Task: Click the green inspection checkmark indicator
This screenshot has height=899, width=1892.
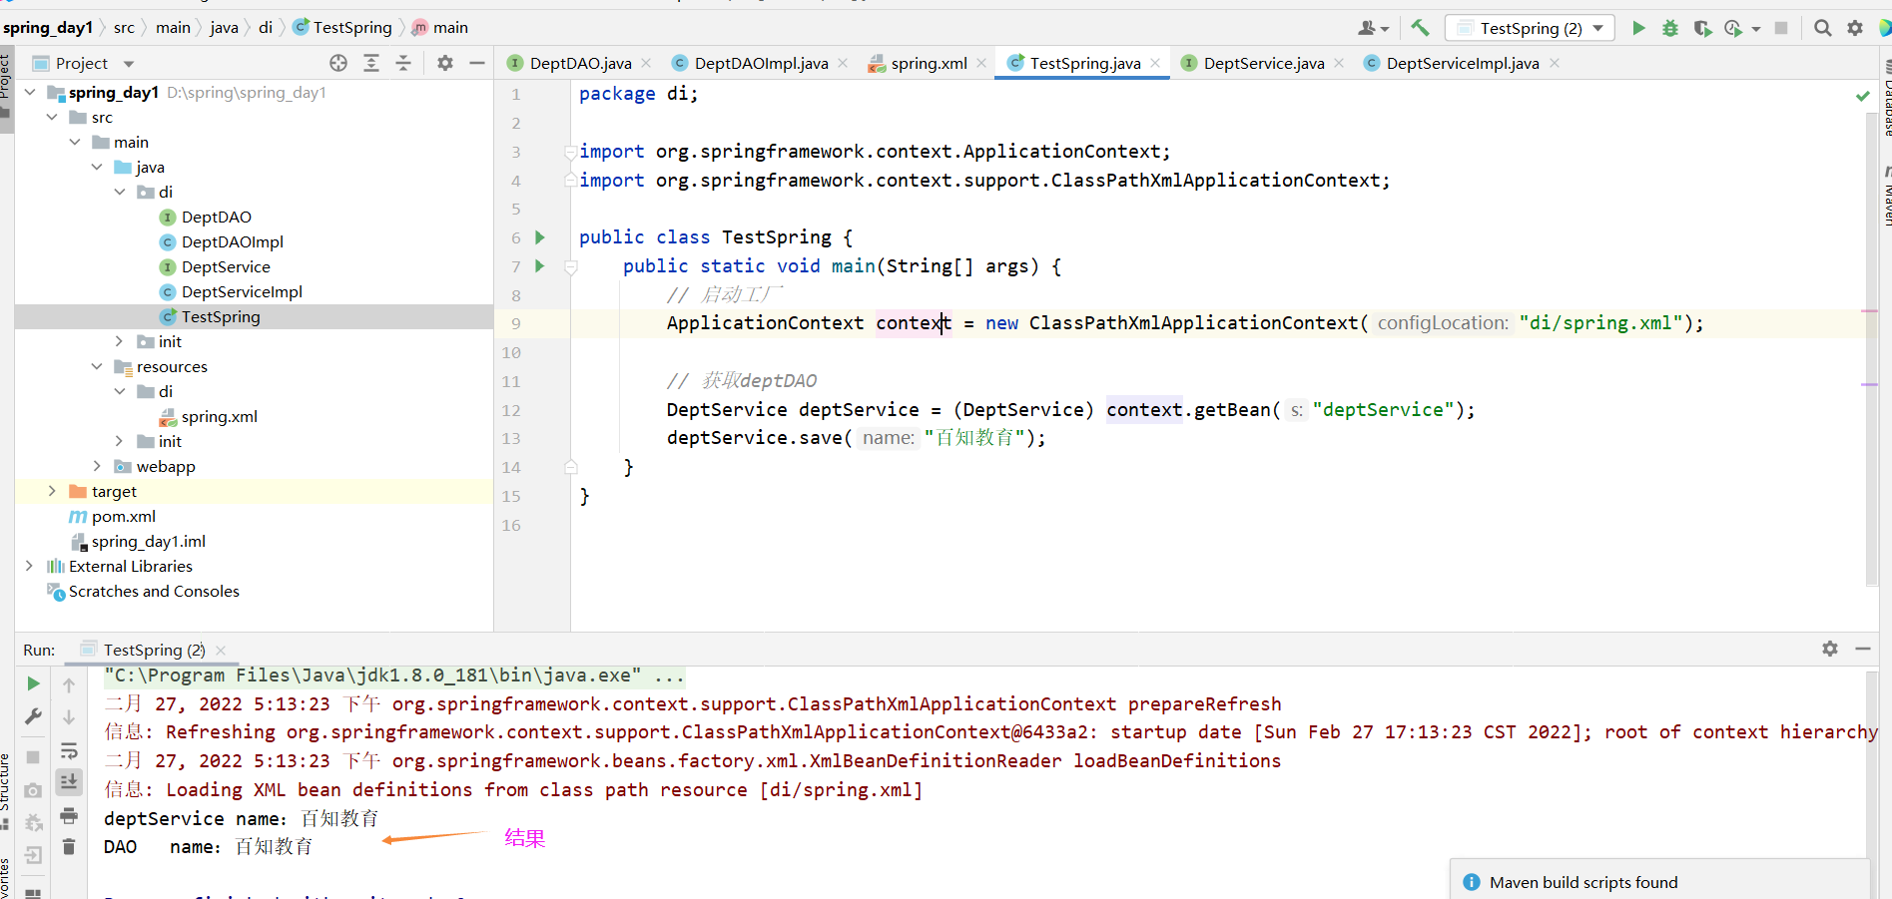Action: (1862, 96)
